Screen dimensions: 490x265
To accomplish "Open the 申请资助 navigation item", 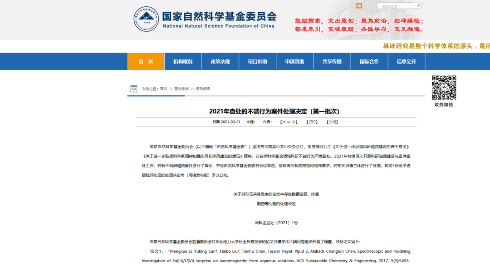I will pyautogui.click(x=294, y=62).
